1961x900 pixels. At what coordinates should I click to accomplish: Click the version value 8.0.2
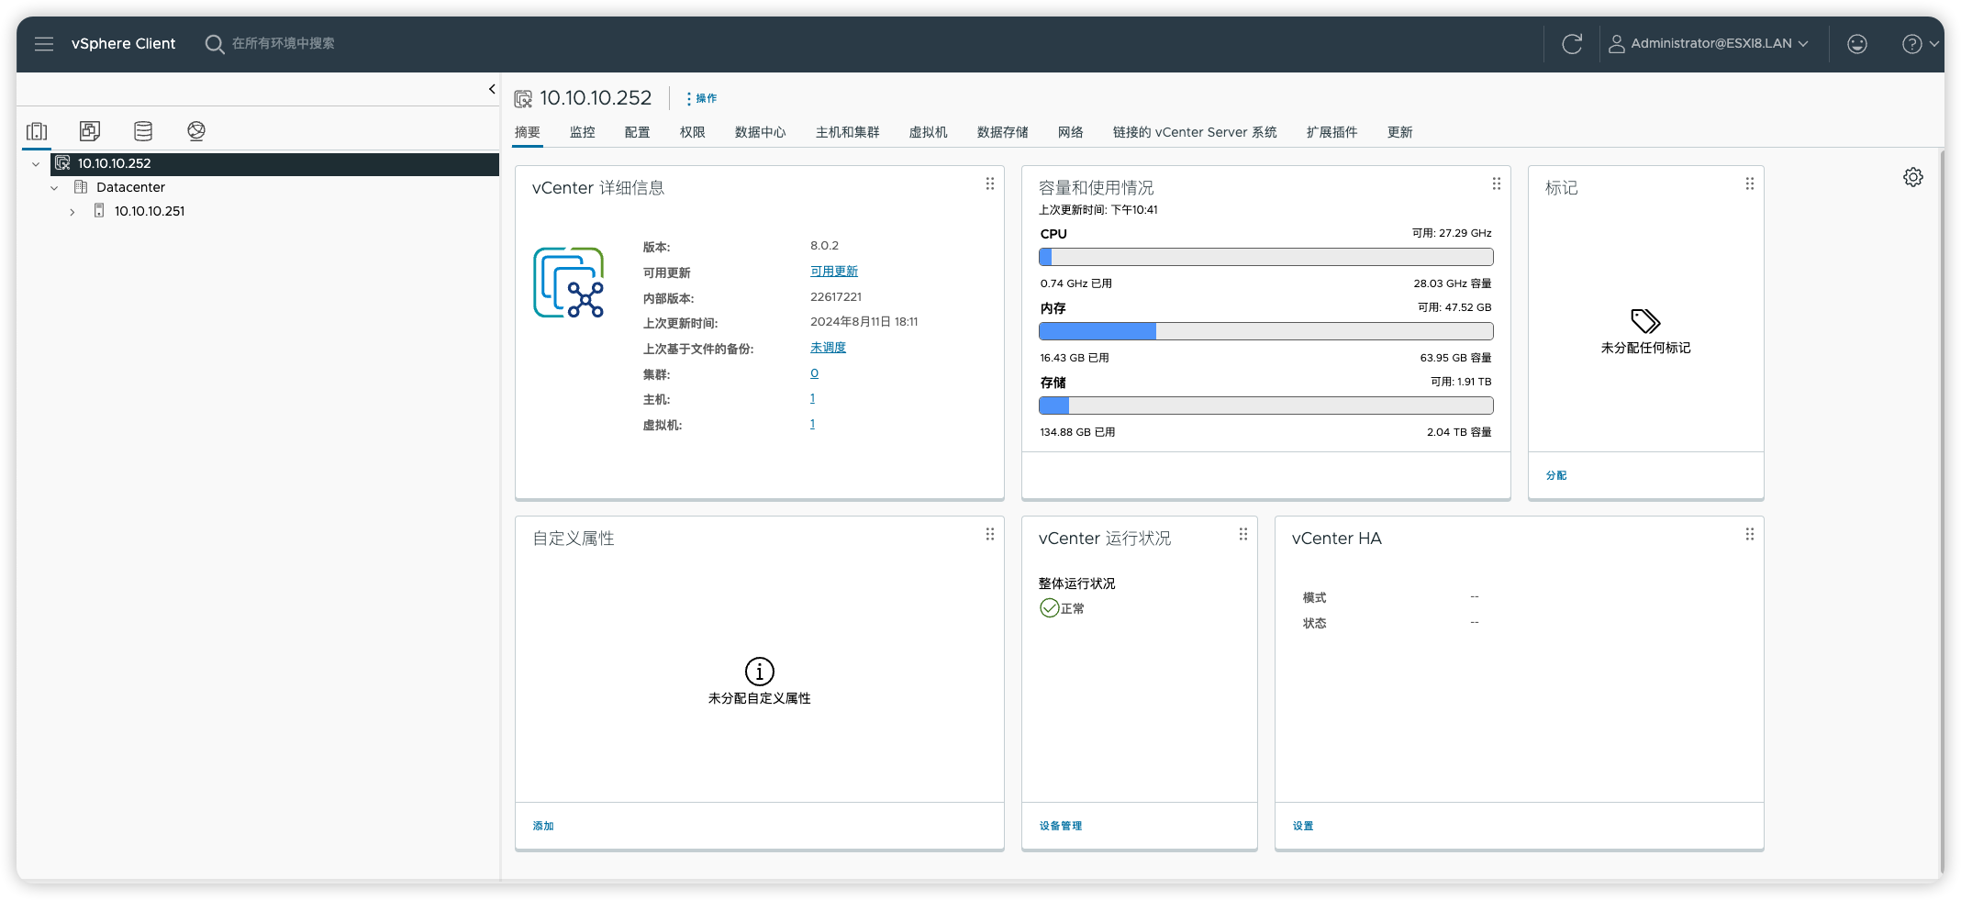[x=824, y=246]
